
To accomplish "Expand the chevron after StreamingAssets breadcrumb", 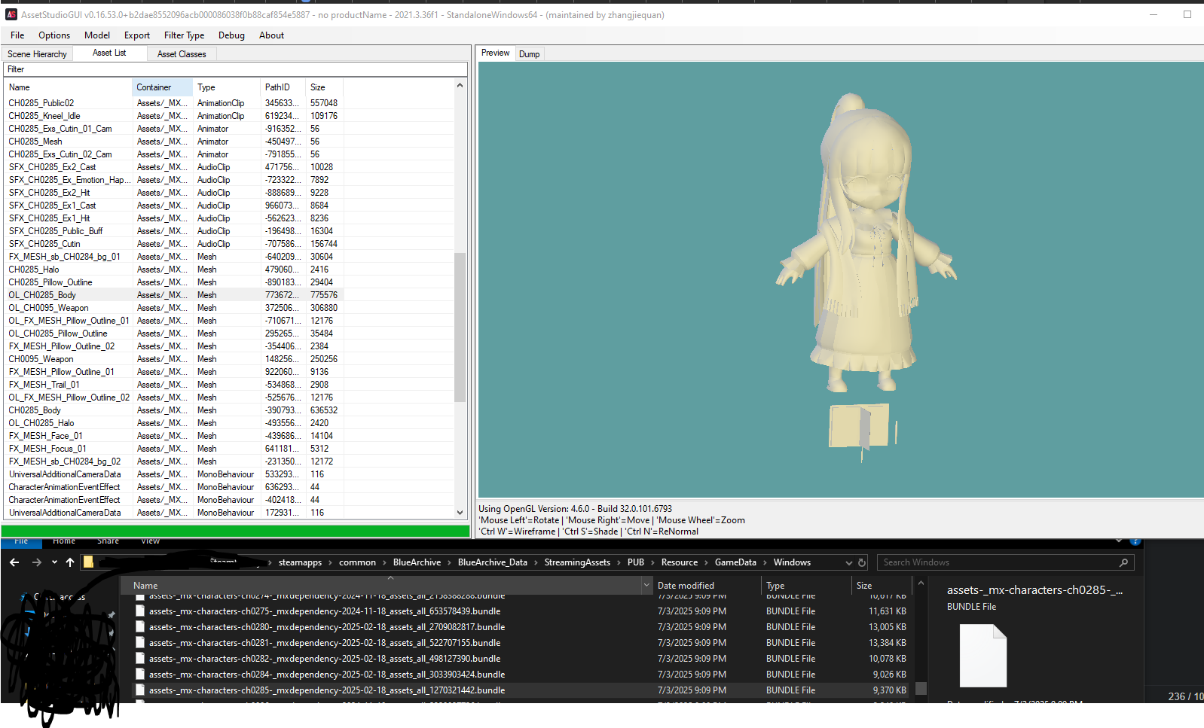I will [619, 562].
